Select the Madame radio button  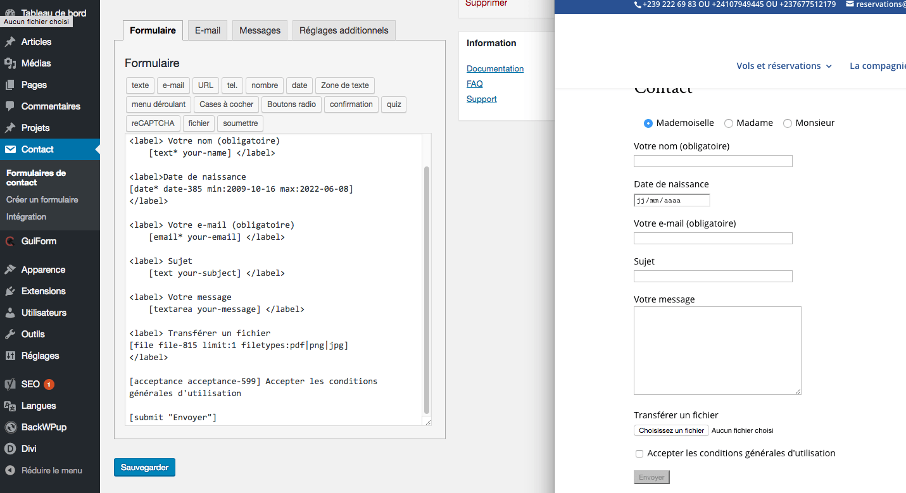click(728, 123)
